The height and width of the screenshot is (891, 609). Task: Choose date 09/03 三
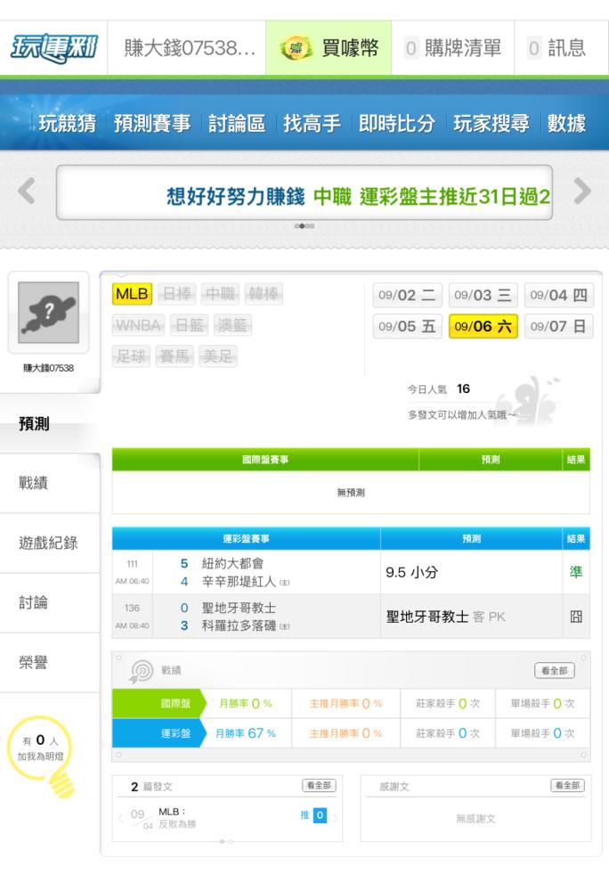(483, 295)
